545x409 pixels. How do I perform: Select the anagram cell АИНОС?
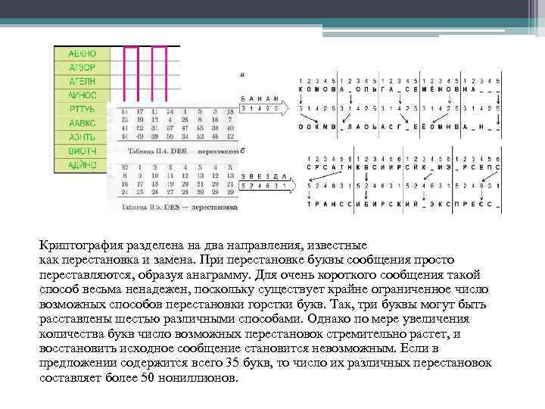point(83,95)
